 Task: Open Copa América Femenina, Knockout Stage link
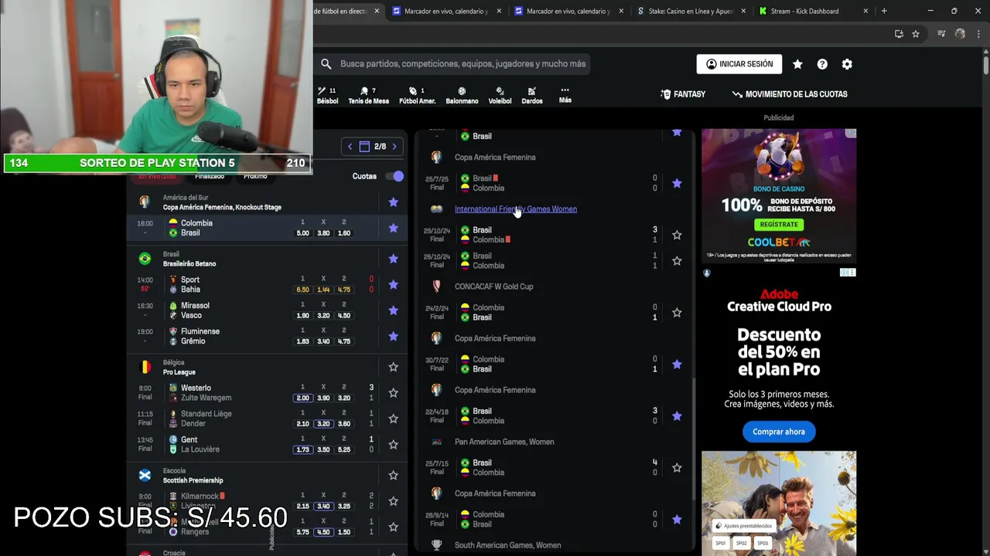(222, 207)
